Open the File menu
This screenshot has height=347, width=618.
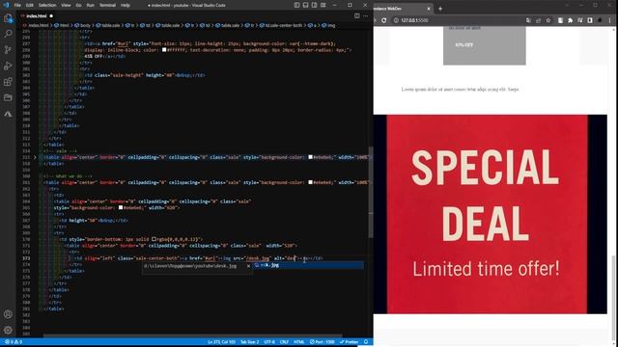tap(17, 6)
